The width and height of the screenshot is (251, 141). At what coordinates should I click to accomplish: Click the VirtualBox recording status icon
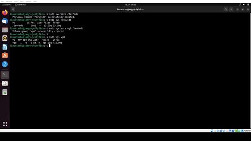[233, 131]
